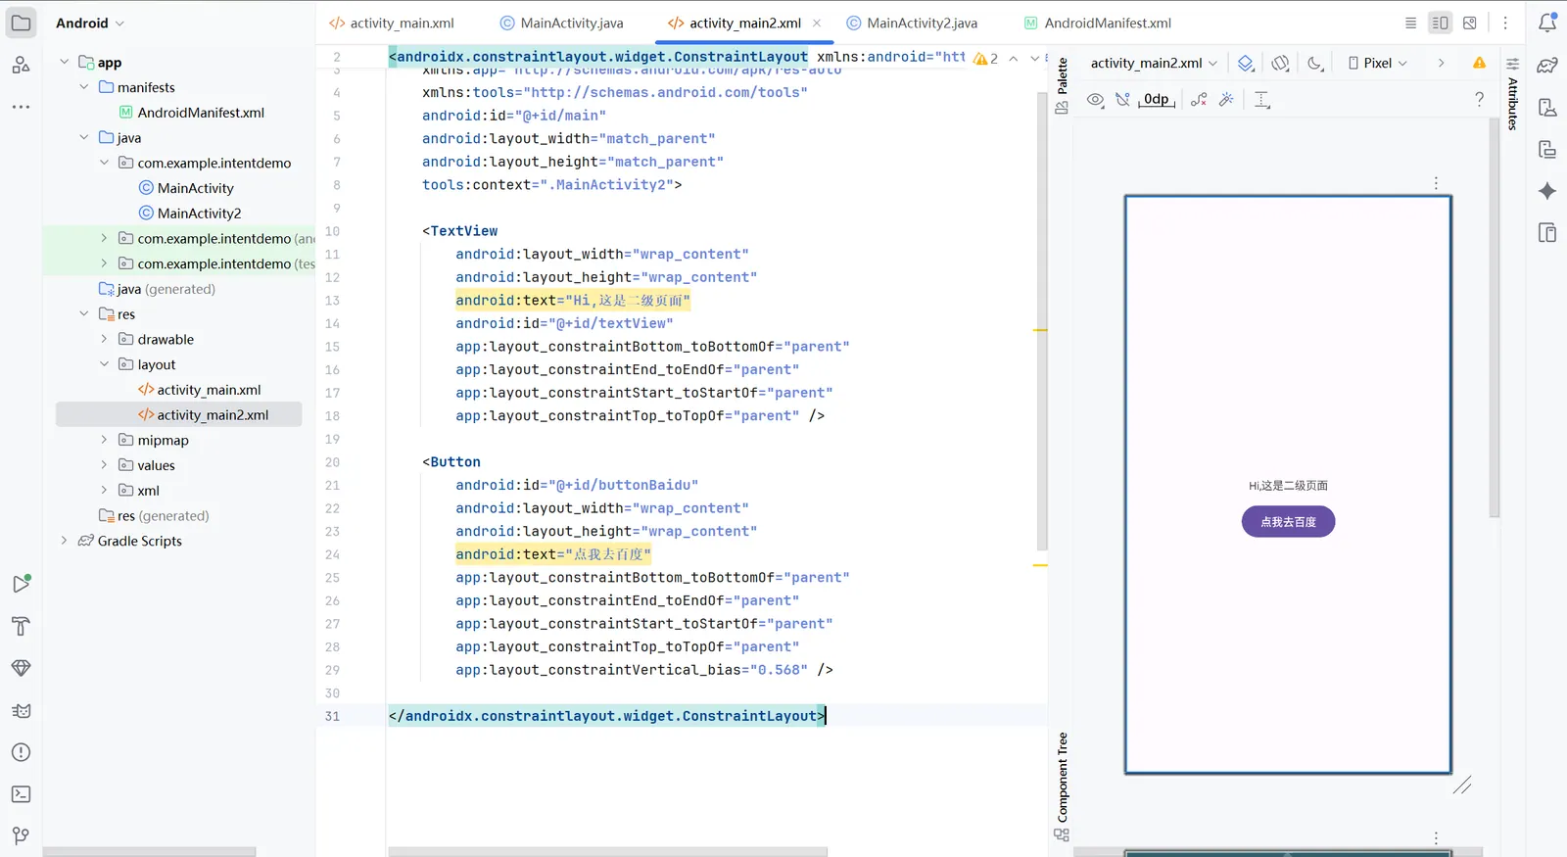Toggle autoconnect to parent magnet
The height and width of the screenshot is (857, 1567).
point(1122,100)
